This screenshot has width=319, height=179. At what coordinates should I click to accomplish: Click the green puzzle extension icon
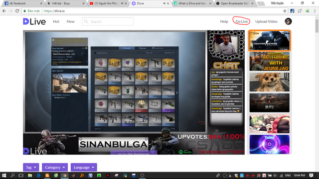click(308, 11)
